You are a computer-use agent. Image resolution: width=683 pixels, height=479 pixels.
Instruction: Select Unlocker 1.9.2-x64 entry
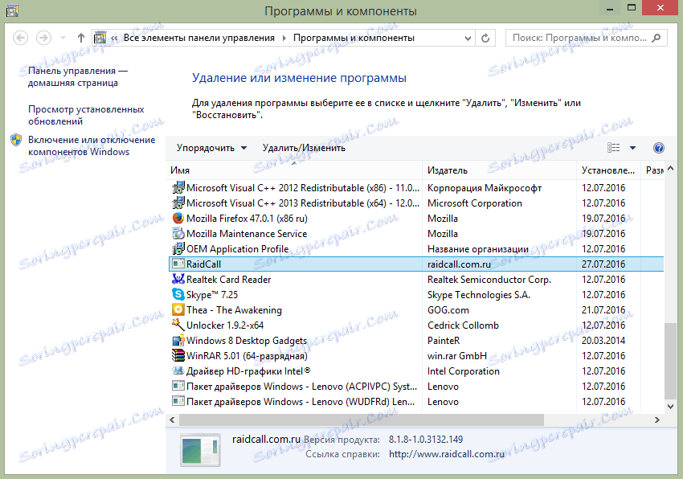click(225, 325)
